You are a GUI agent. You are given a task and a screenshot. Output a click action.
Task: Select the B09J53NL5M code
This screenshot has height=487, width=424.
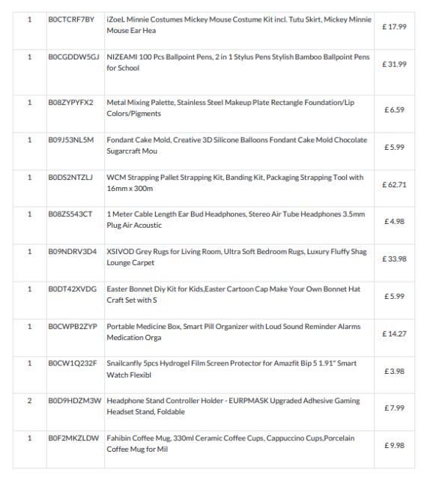pos(71,140)
